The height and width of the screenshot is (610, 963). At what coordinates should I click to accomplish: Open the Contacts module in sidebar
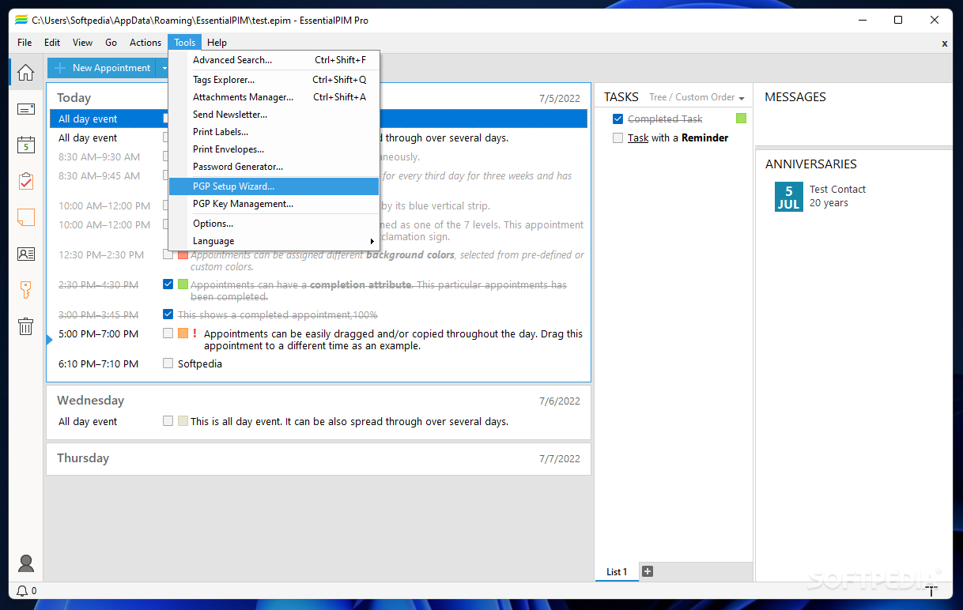[x=26, y=254]
